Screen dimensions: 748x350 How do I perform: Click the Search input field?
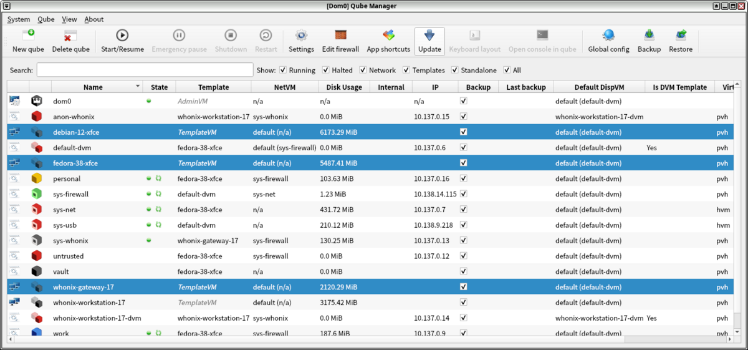click(145, 70)
